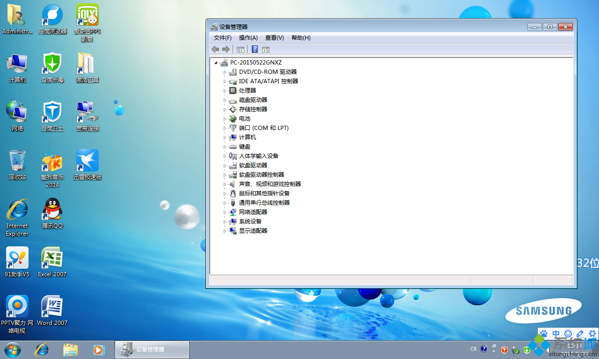Click the Windows Start button
This screenshot has width=599, height=359.
13,349
